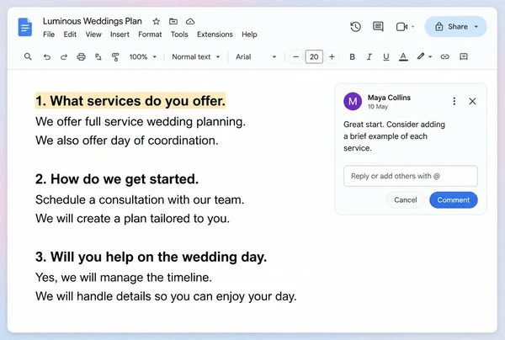Open the Arial font dropdown
The image size is (505, 340).
pos(256,57)
